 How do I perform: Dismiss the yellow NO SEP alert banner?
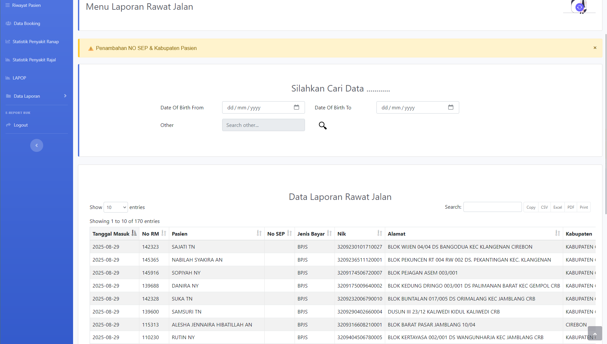[x=595, y=48]
